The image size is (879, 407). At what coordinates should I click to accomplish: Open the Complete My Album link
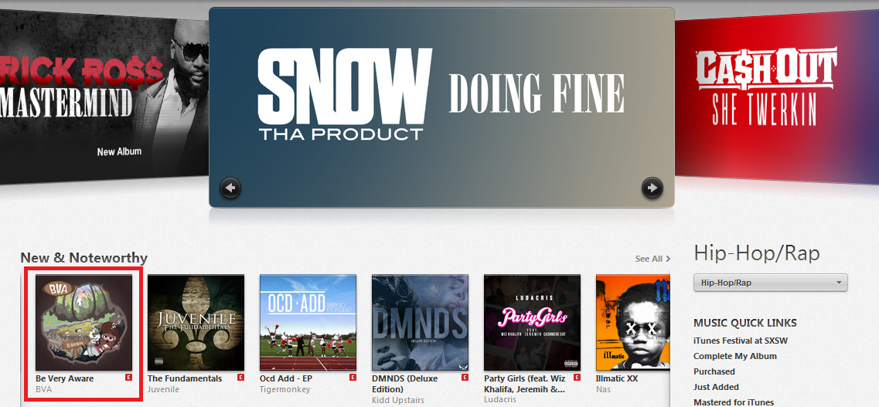pos(735,356)
